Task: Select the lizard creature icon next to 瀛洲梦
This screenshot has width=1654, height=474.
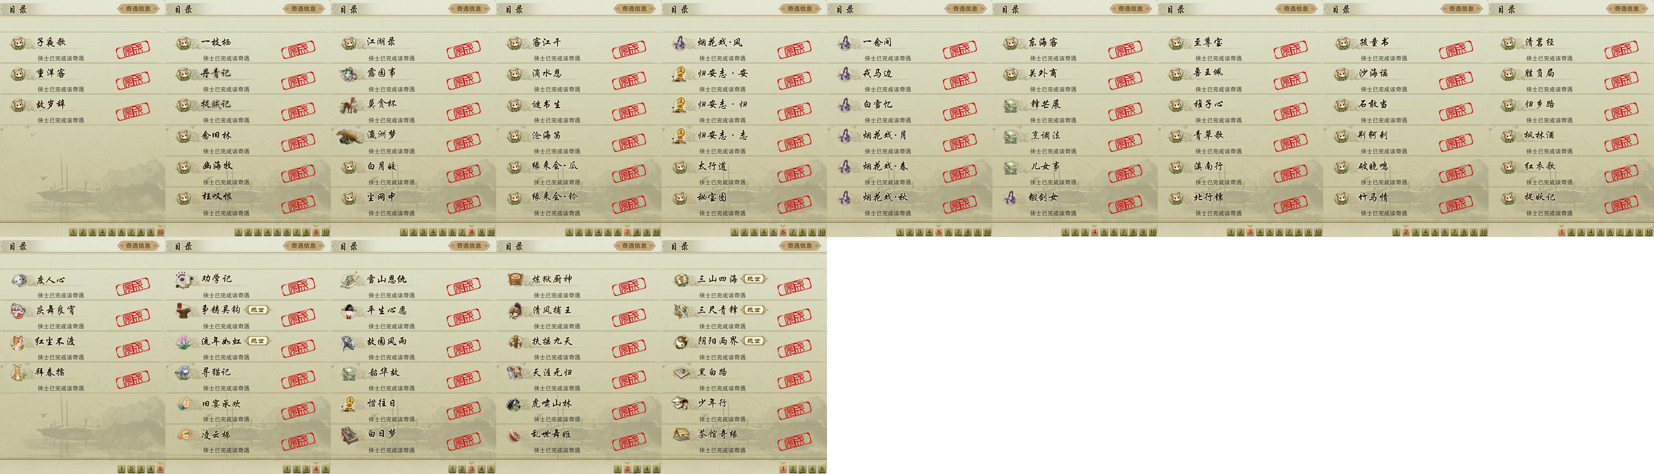Action: pos(350,136)
